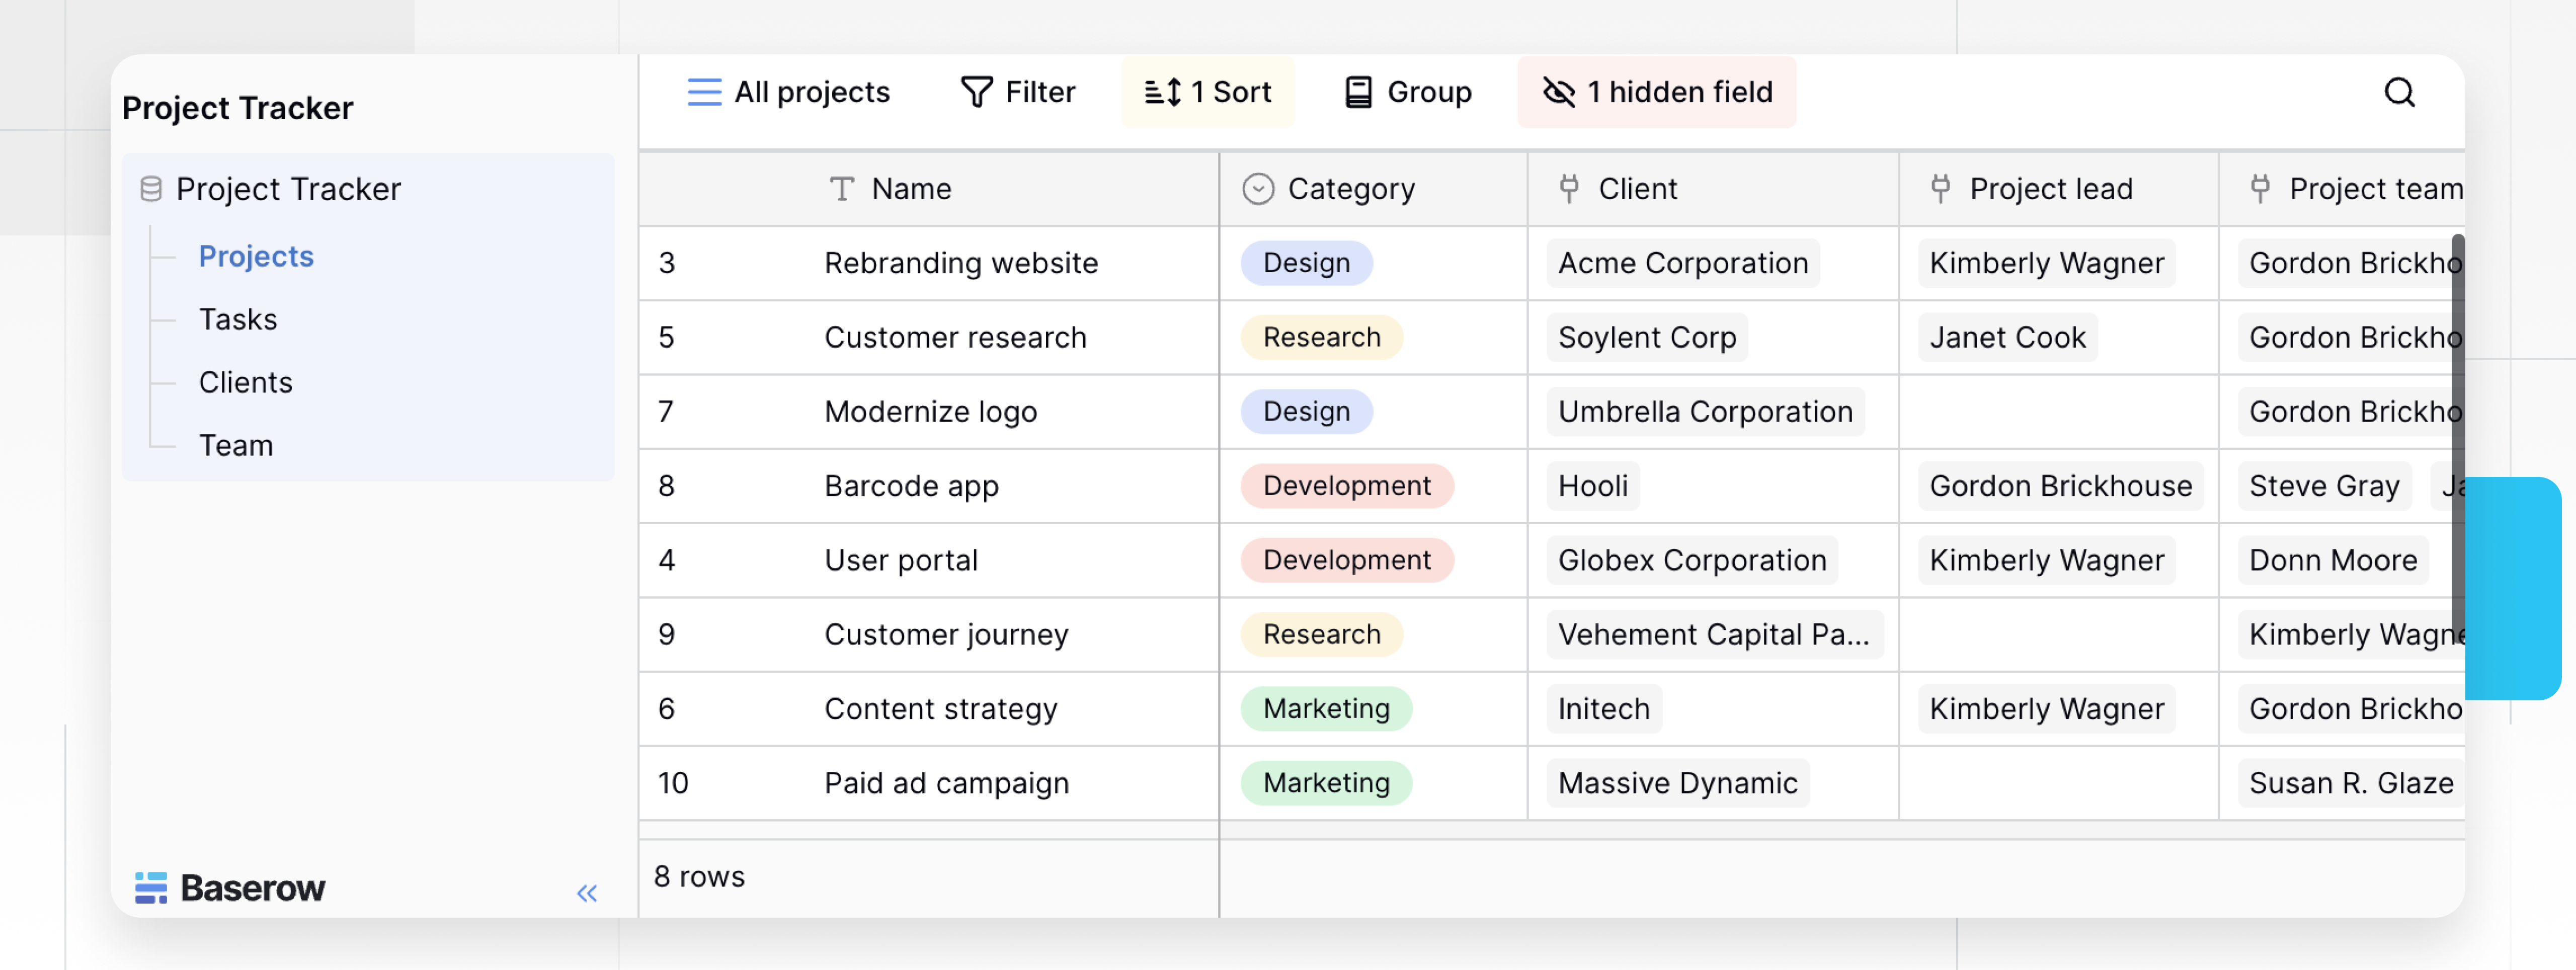Viewport: 2576px width, 970px height.
Task: Open search with the magnifier icon
Action: [x=2400, y=92]
